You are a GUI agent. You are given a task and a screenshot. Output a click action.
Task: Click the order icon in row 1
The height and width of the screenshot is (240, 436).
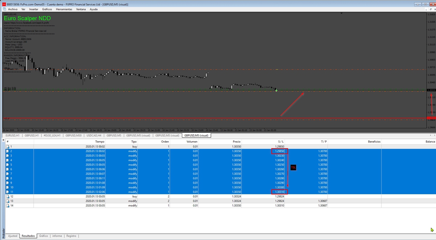click(8, 146)
